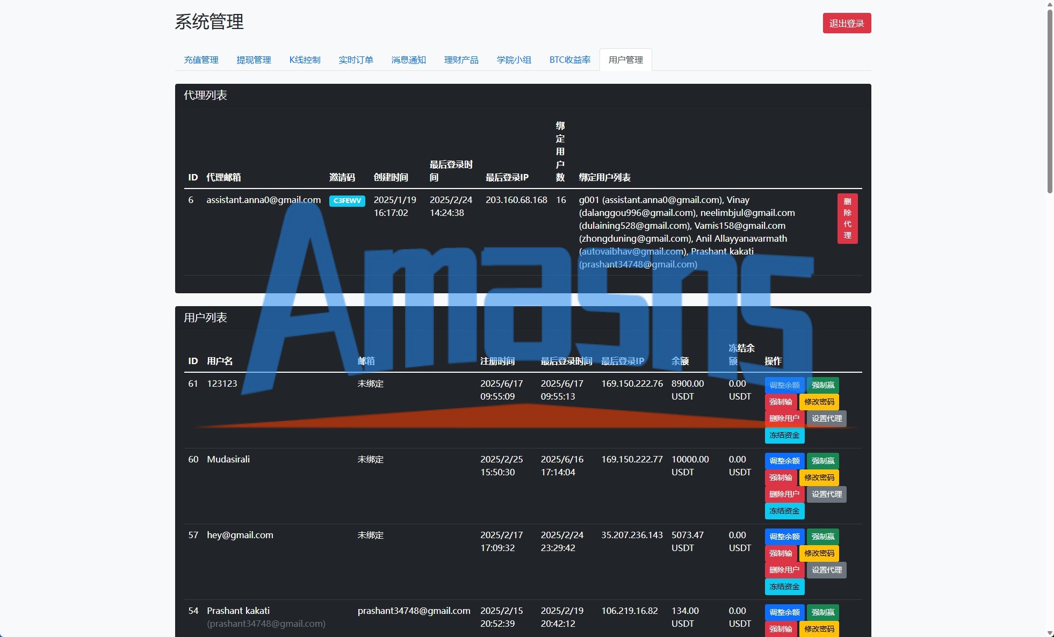Switch to the 提现管理 tab

click(254, 60)
